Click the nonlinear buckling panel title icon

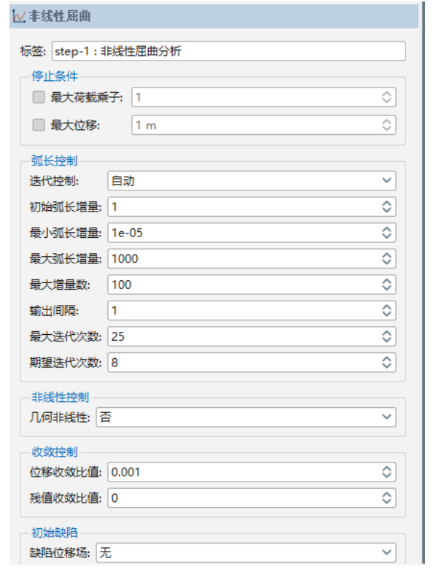(x=18, y=15)
